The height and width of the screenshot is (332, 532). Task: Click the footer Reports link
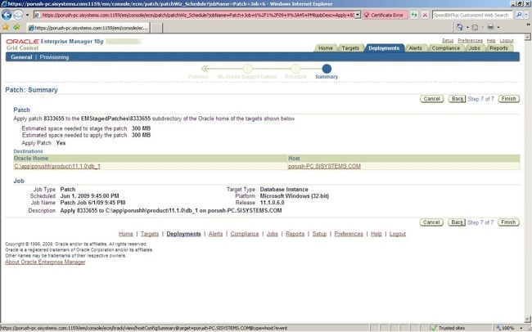(295, 234)
